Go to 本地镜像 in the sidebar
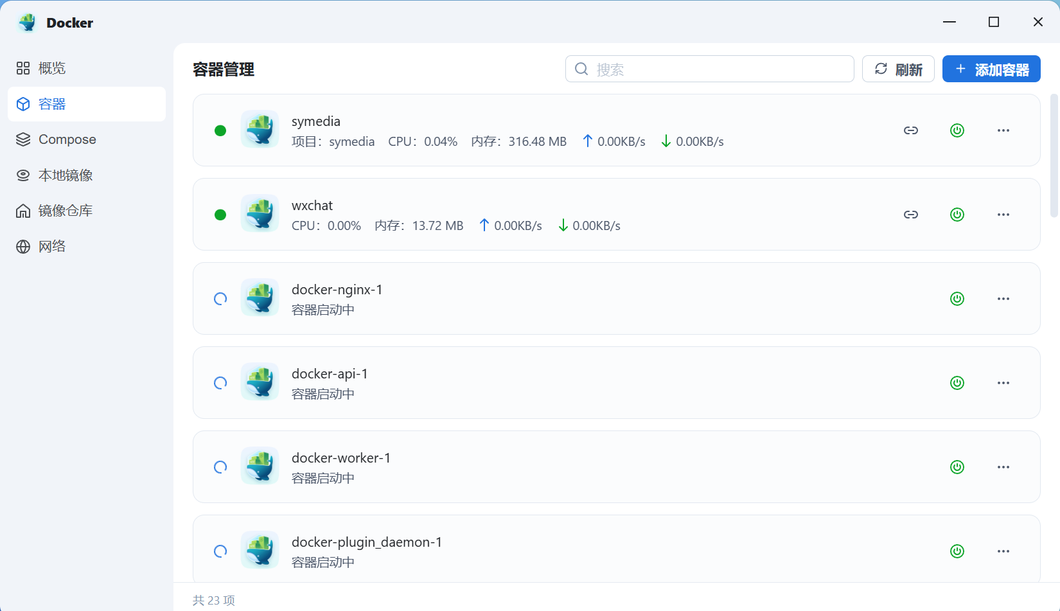The width and height of the screenshot is (1060, 611). (x=66, y=175)
